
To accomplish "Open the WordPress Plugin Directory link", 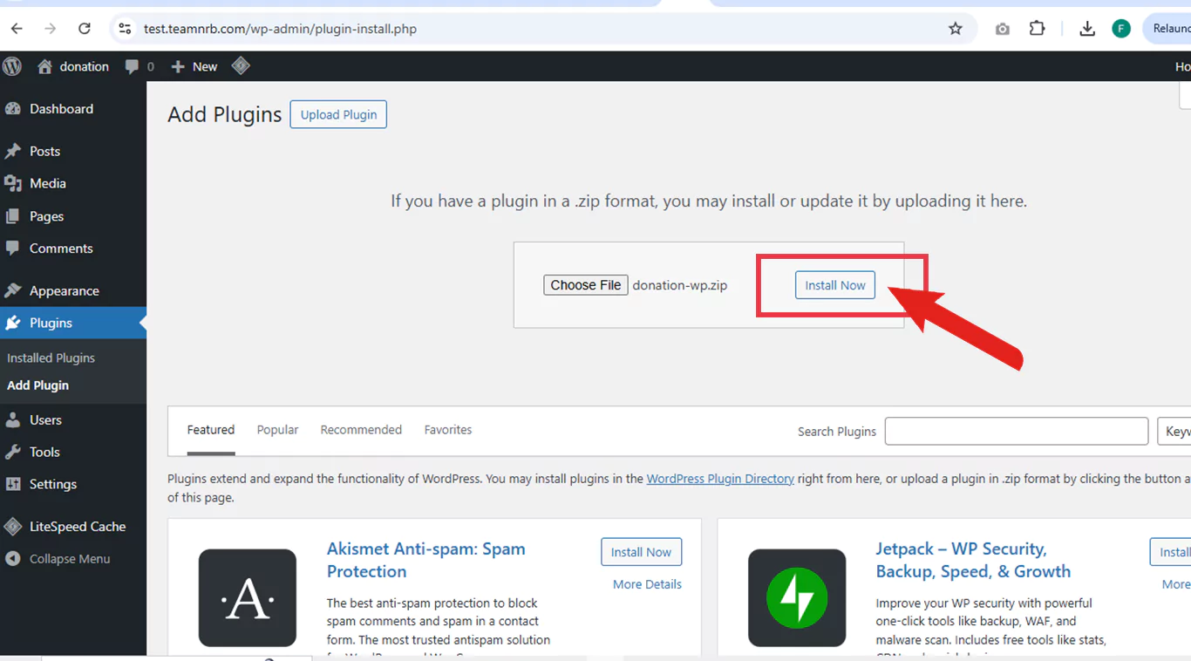I will 720,479.
